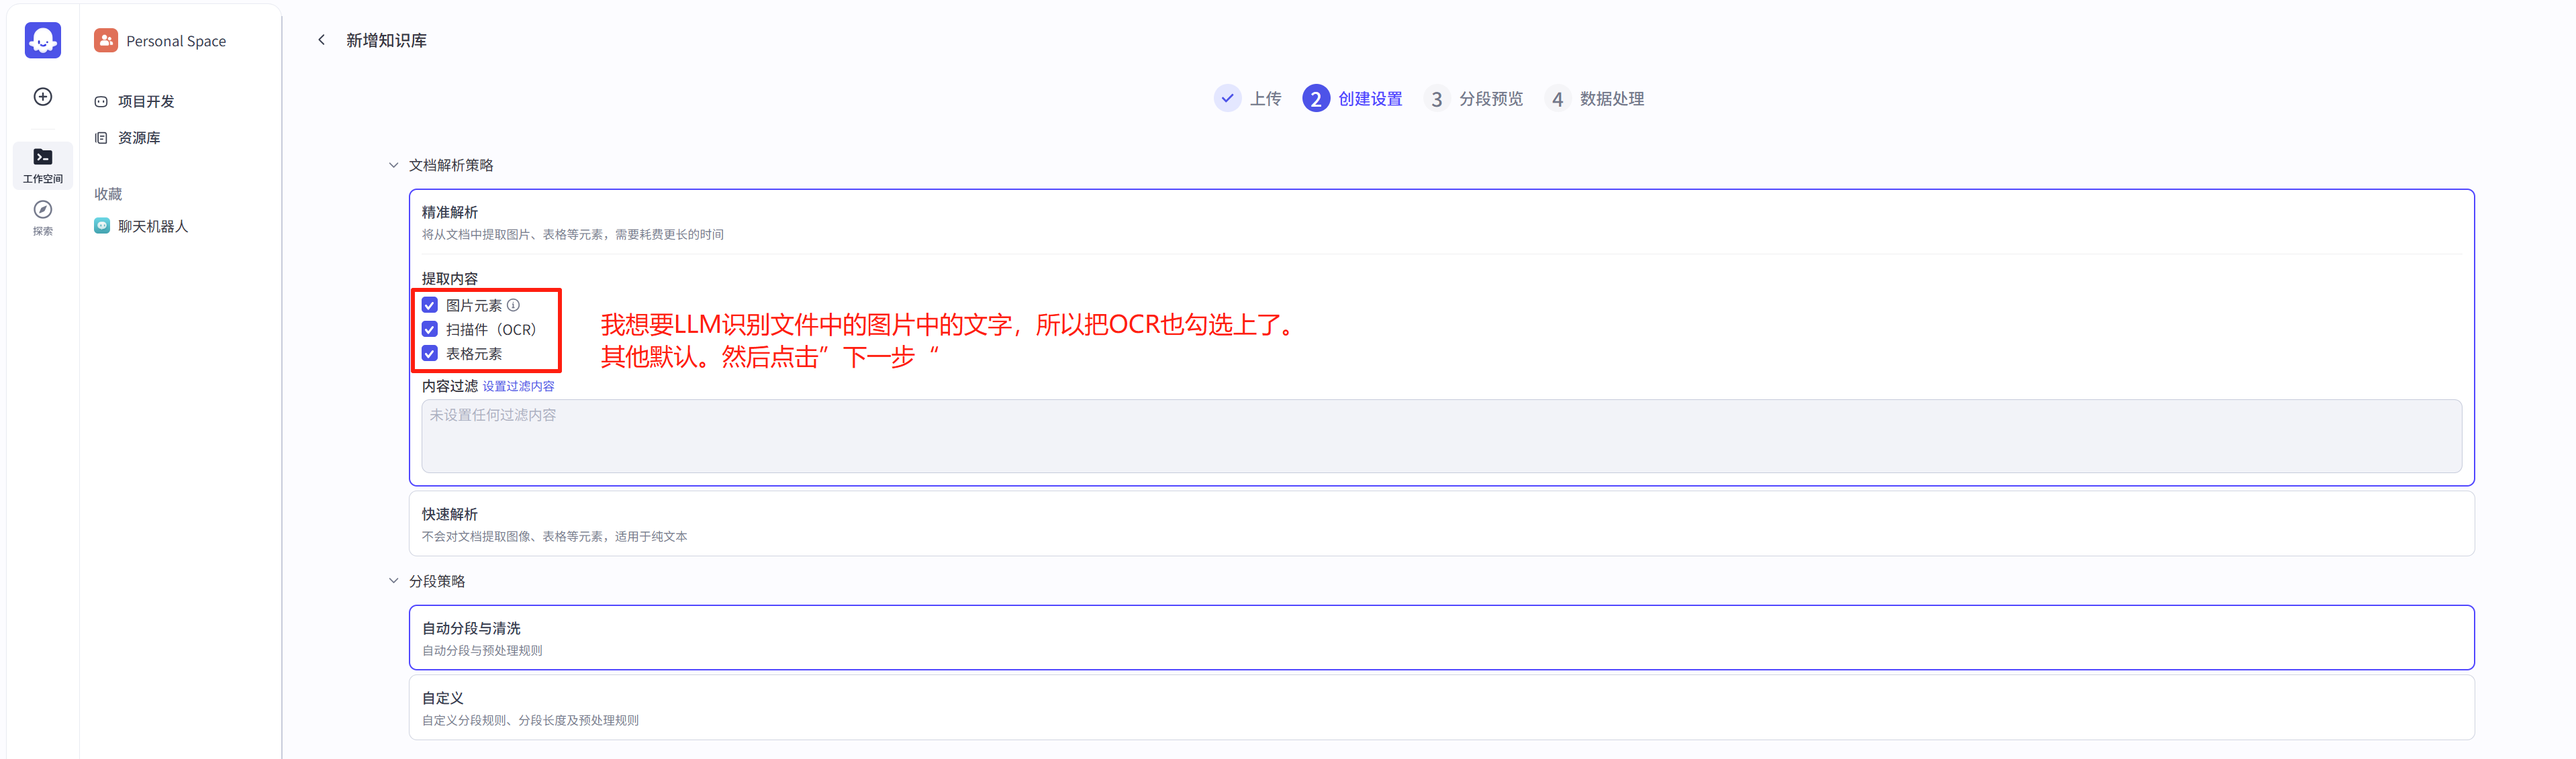The height and width of the screenshot is (759, 2576).
Task: Click the 聊天机器人 bot icon
Action: 102,226
